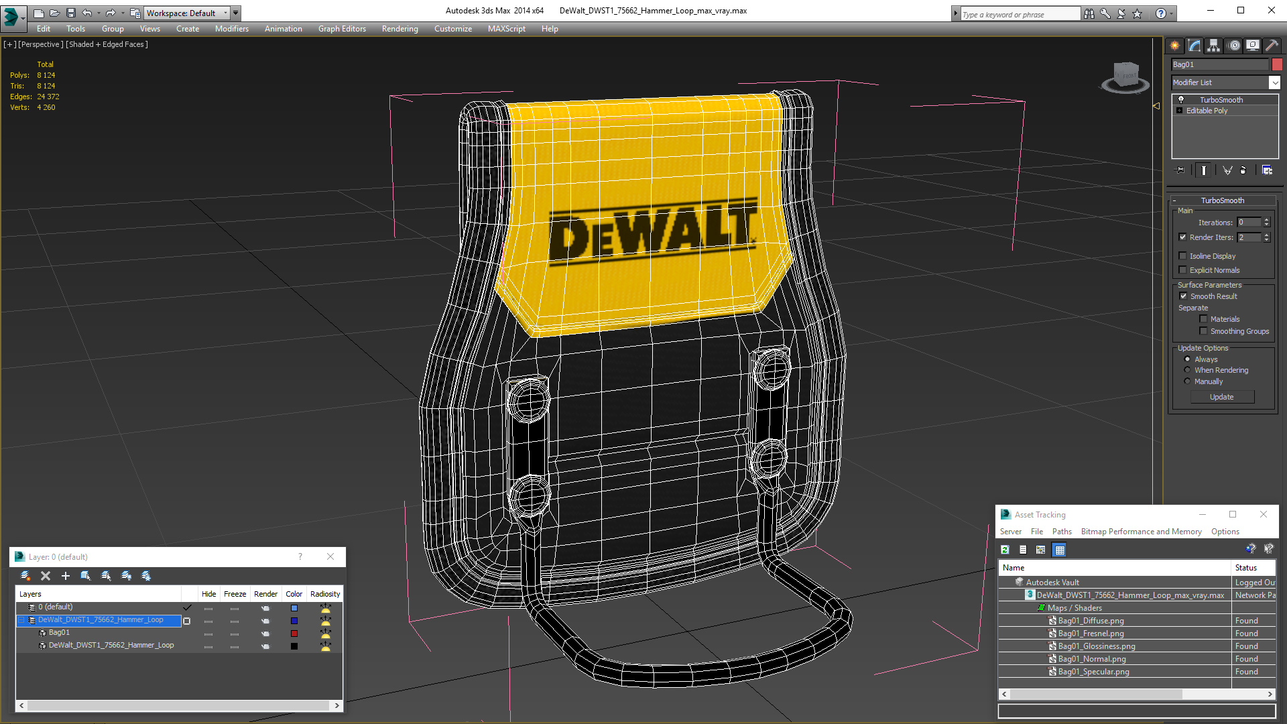Expand the Editable Poly stack entry

1180,111
